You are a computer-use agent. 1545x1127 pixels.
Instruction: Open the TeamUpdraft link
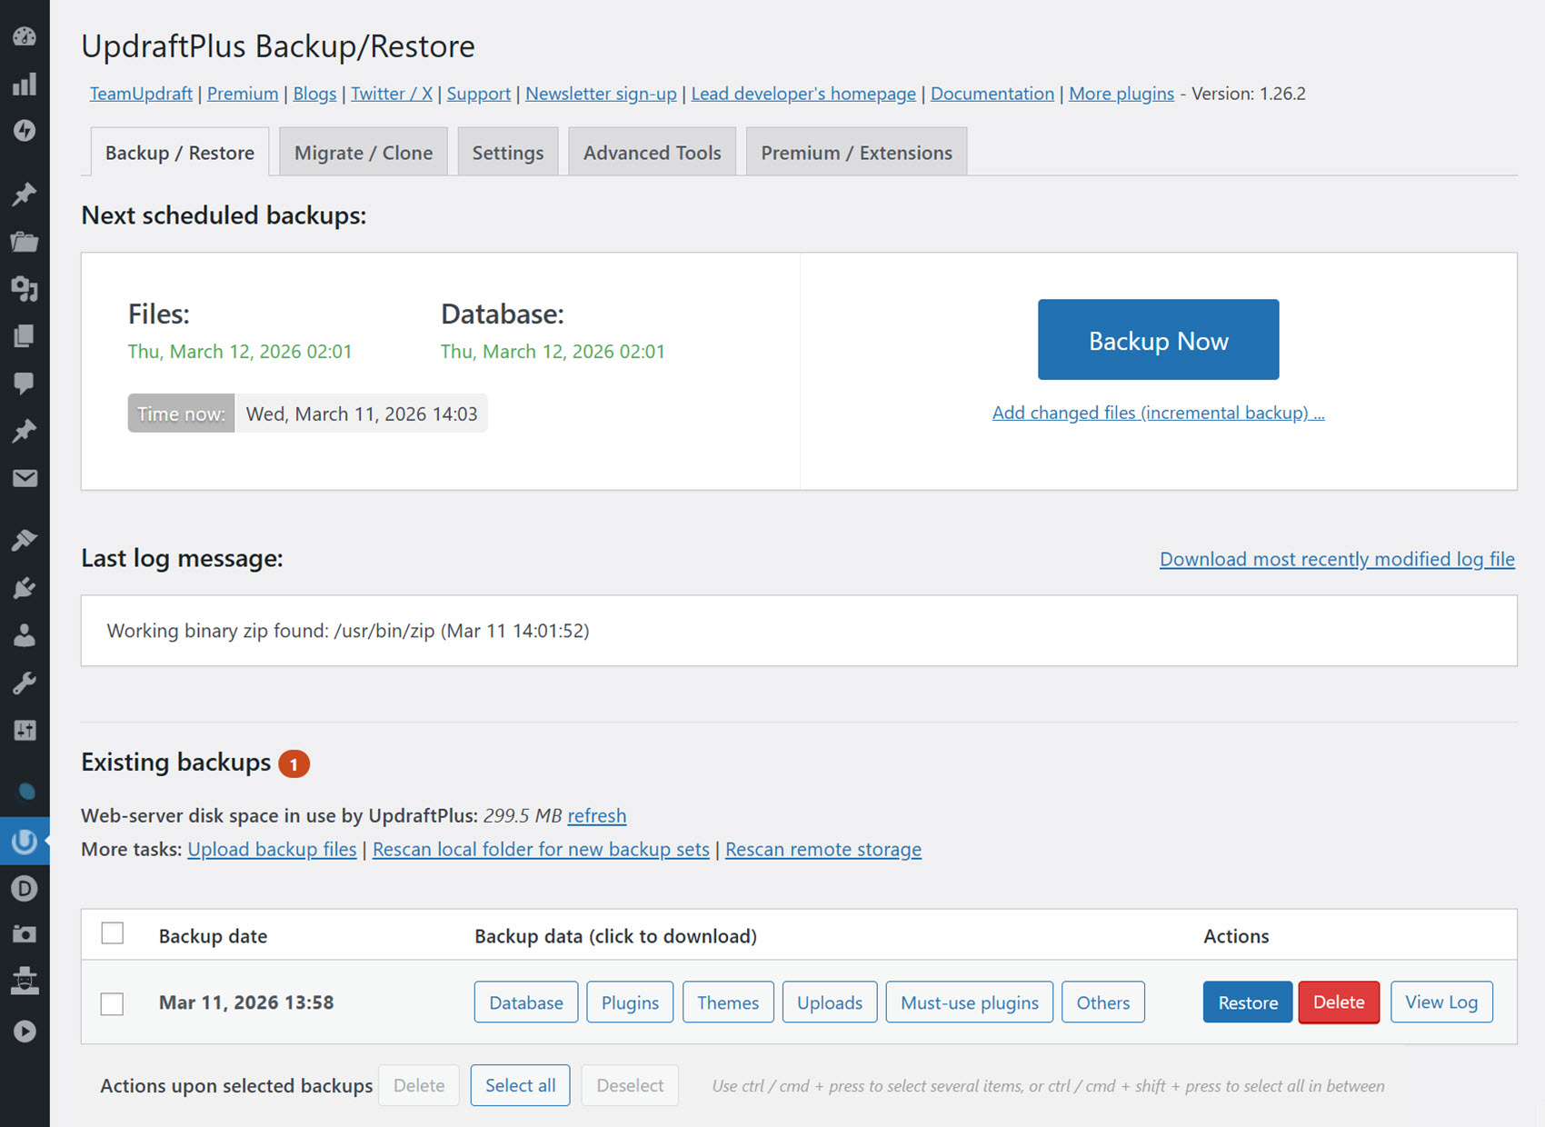pyautogui.click(x=141, y=94)
